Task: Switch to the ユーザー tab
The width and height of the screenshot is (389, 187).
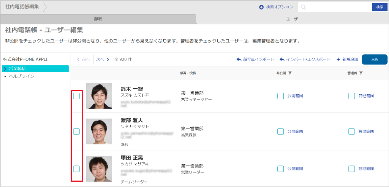Action: point(293,19)
